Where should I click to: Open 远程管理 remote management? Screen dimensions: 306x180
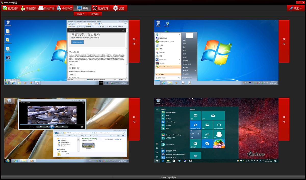click(100, 8)
